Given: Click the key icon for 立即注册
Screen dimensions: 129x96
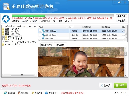Looking at the screenshot, I should (x=33, y=93).
